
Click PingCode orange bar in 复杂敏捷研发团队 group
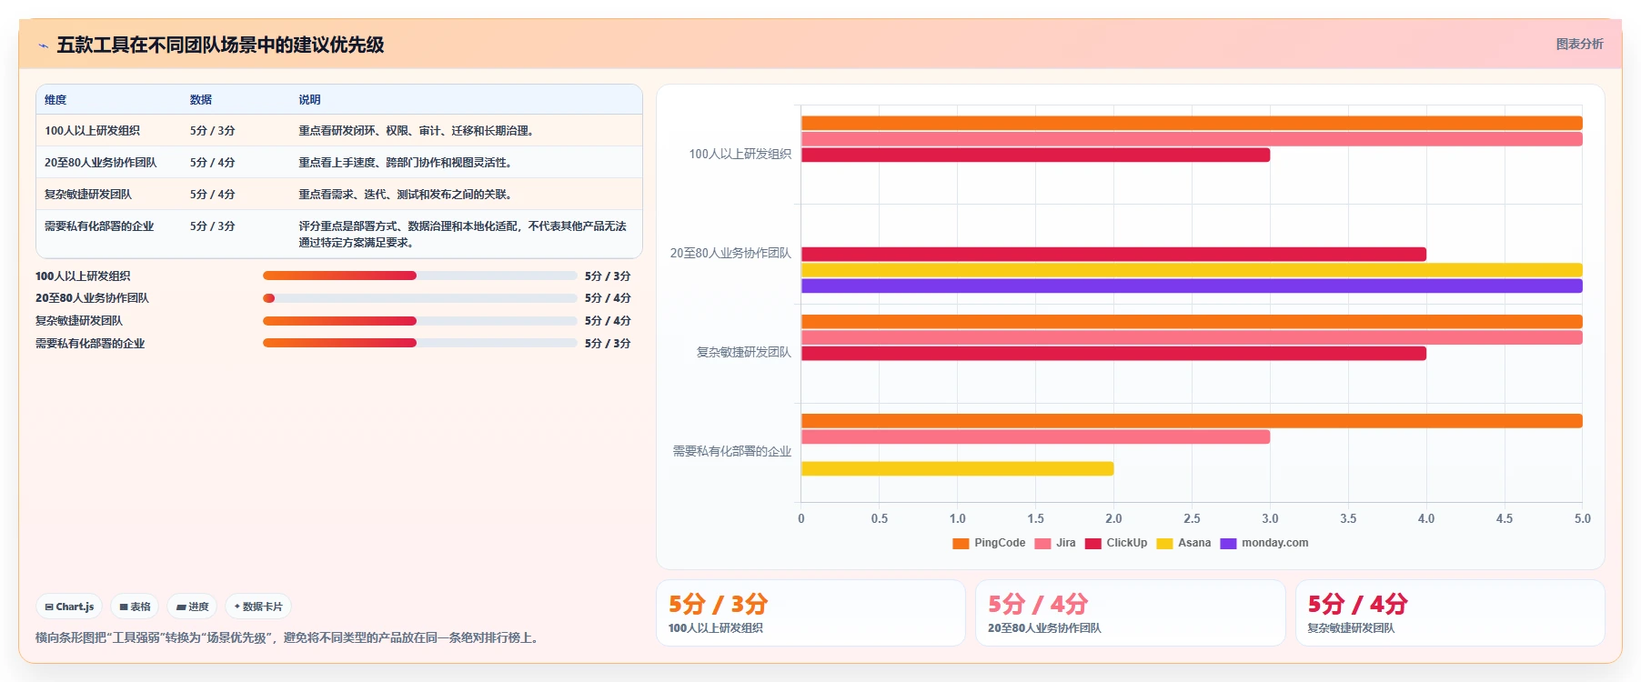click(x=1192, y=322)
